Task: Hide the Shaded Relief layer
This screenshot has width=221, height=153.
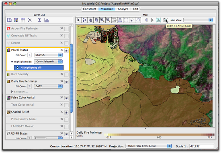Action: [x=66, y=113]
